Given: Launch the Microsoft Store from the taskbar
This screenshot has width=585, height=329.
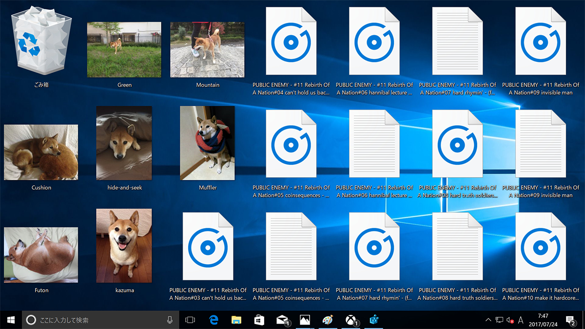Looking at the screenshot, I should [x=259, y=320].
